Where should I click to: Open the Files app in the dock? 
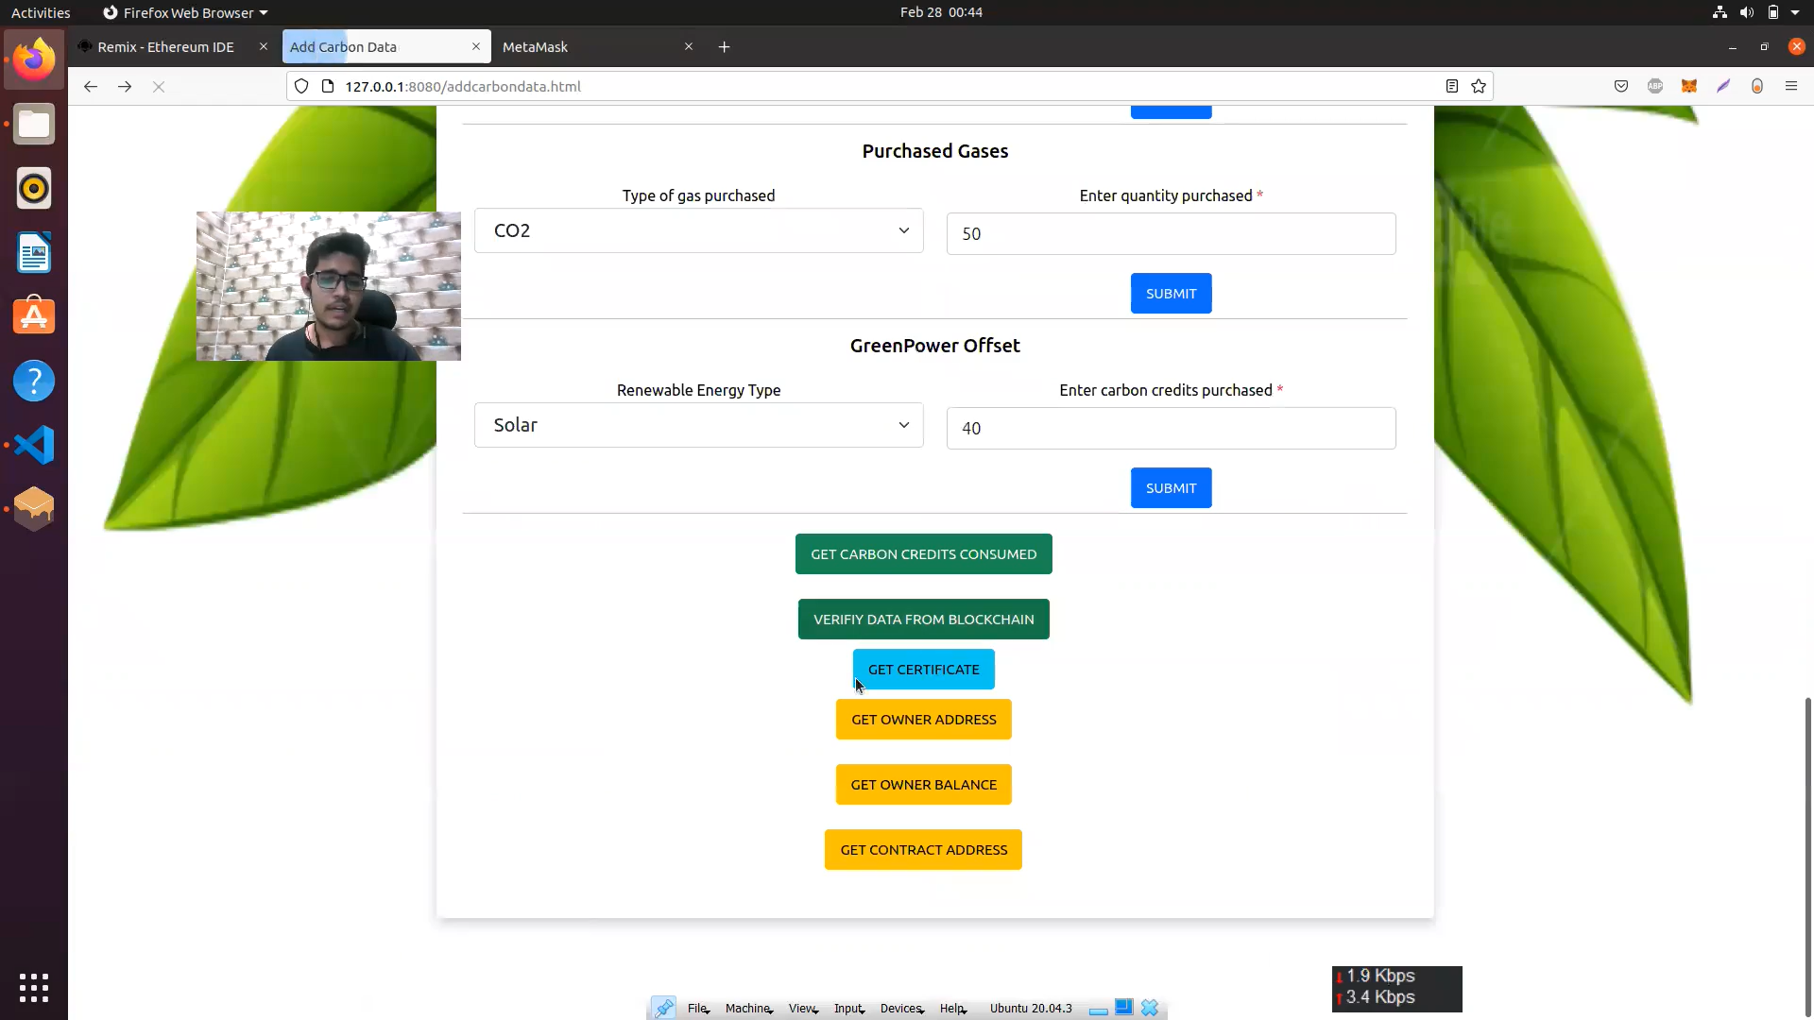click(34, 125)
